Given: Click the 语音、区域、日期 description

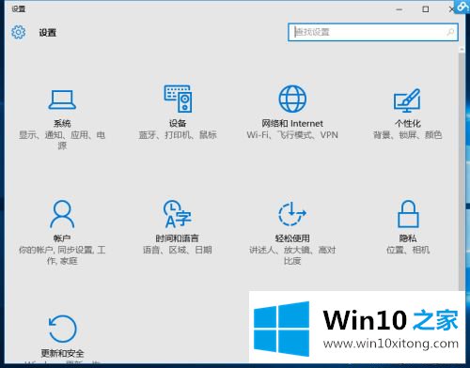Looking at the screenshot, I should click(178, 250).
